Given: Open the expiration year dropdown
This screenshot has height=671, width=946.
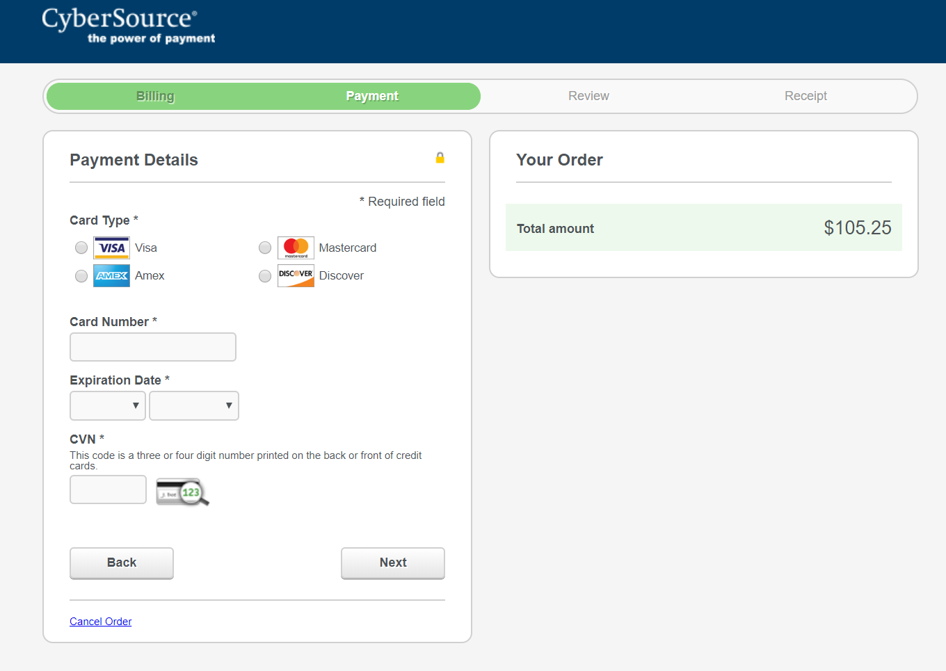Looking at the screenshot, I should pos(194,405).
